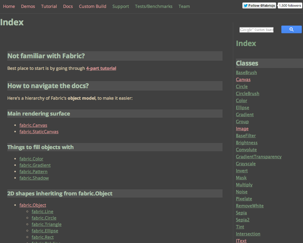This screenshot has width=303, height=243.
Task: Click the sidebar Index heading
Action: click(x=246, y=43)
